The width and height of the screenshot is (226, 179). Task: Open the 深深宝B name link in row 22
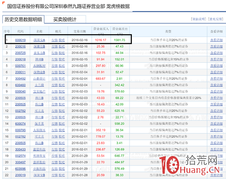pos(39,175)
